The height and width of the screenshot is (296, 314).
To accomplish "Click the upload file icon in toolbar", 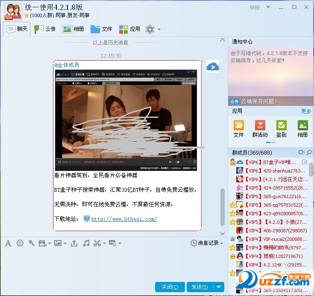I will pos(74,243).
